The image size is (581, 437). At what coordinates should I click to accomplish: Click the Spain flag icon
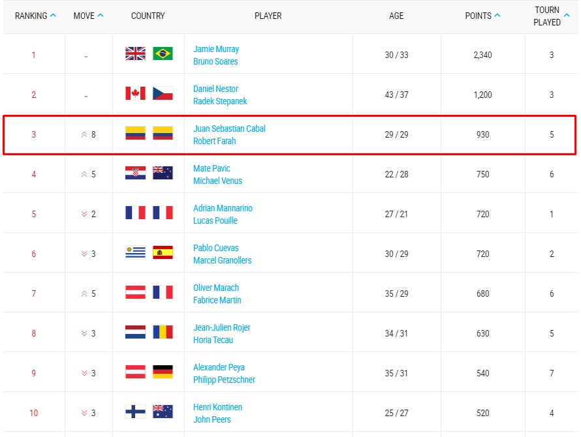(163, 252)
